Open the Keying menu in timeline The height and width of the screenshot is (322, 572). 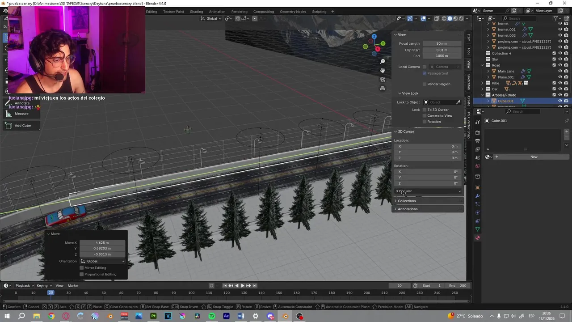coord(44,286)
